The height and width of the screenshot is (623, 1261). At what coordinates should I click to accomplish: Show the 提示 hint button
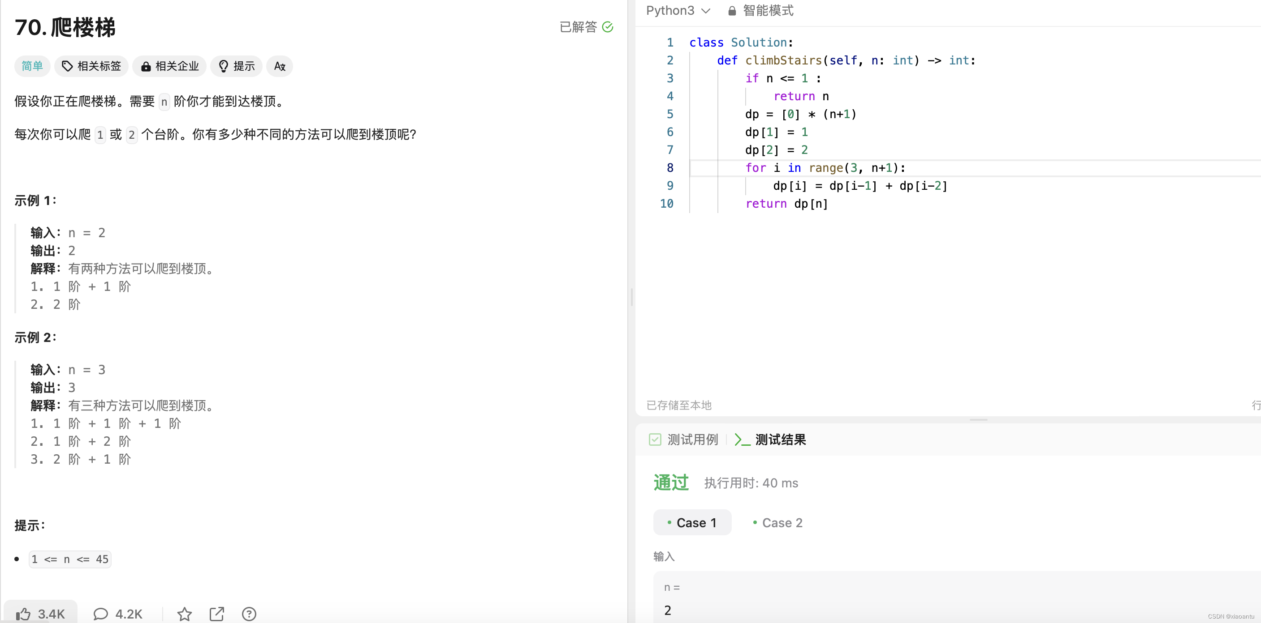point(237,66)
